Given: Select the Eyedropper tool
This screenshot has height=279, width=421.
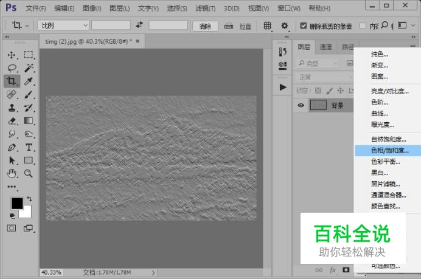Looking at the screenshot, I should tap(29, 81).
